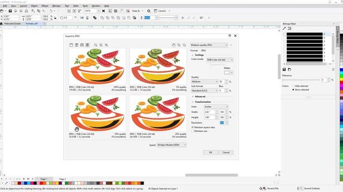Check the third color row checkbox in Bitmap Mask
Image resolution: width=343 pixels, height=192 pixels.
(285, 42)
